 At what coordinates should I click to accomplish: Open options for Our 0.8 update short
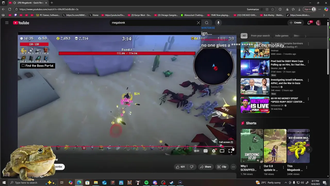click(283, 168)
